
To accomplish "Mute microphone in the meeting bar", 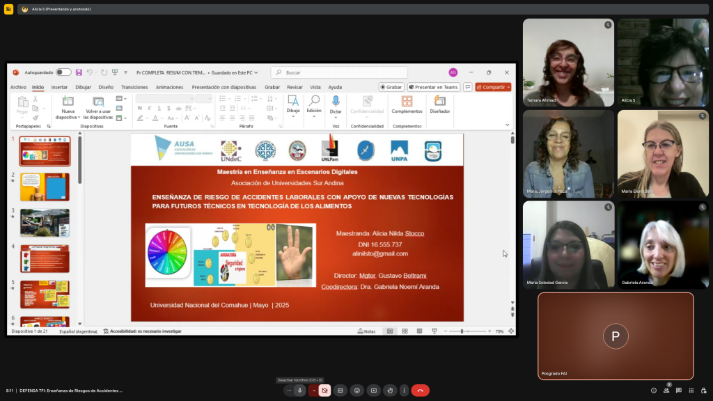I will pos(299,391).
